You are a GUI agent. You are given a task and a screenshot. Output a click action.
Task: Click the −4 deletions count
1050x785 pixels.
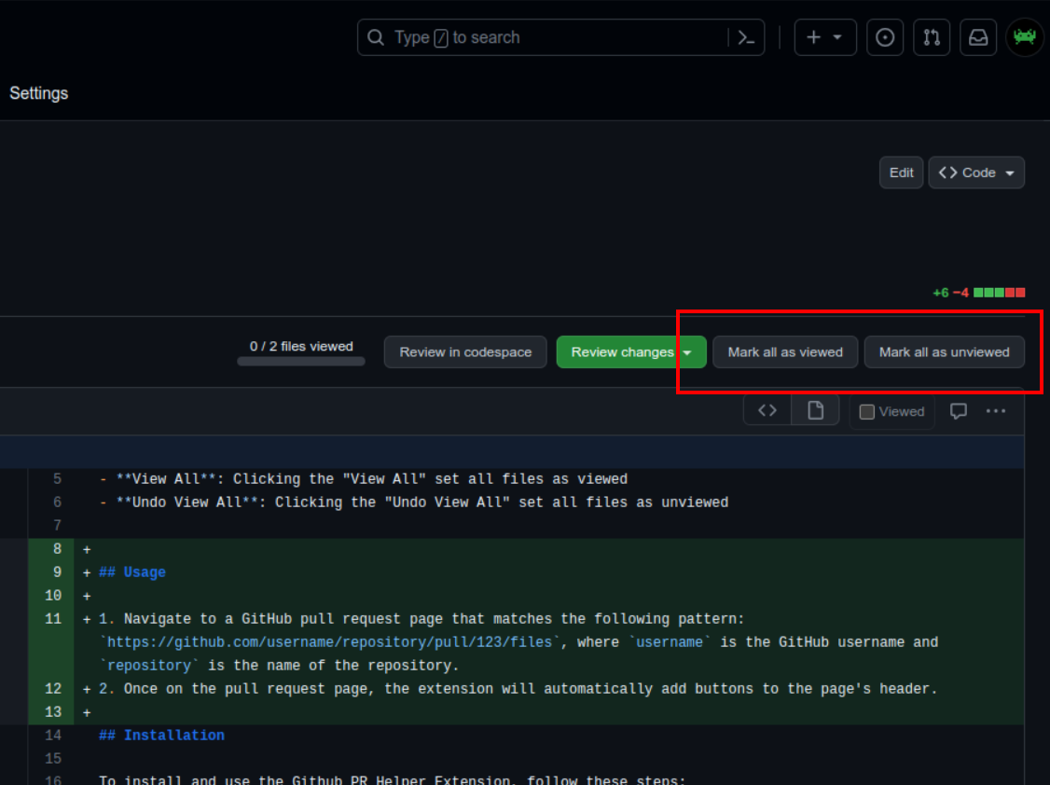(x=960, y=293)
